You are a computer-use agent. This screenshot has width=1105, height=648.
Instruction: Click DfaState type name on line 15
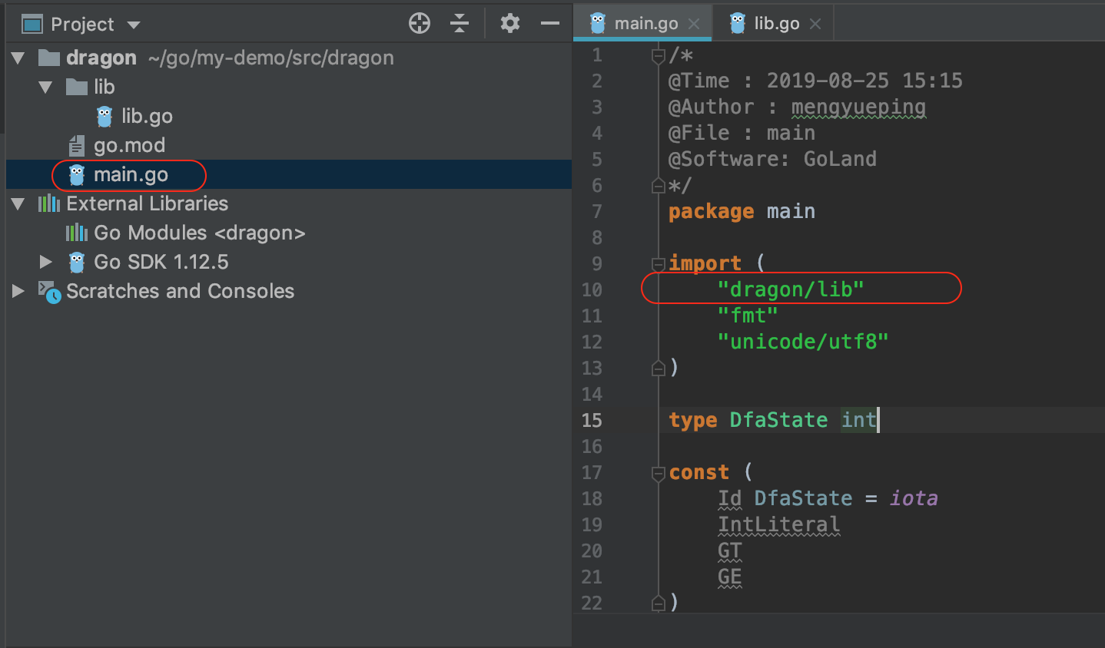coord(778,420)
